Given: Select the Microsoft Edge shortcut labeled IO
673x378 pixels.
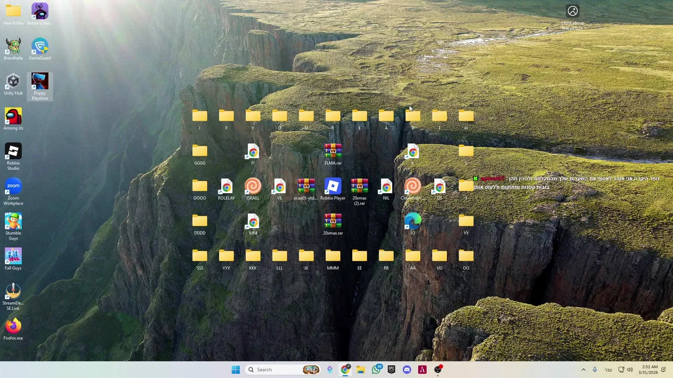Looking at the screenshot, I should [413, 224].
